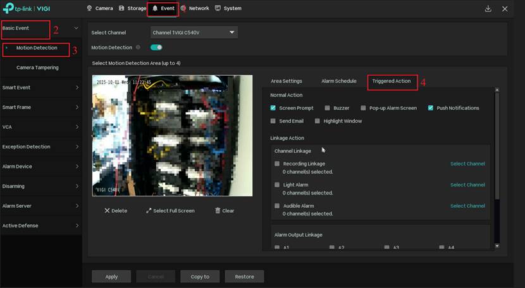Open the System monitor icon
Screen dimensions: 525x288
coord(218,9)
